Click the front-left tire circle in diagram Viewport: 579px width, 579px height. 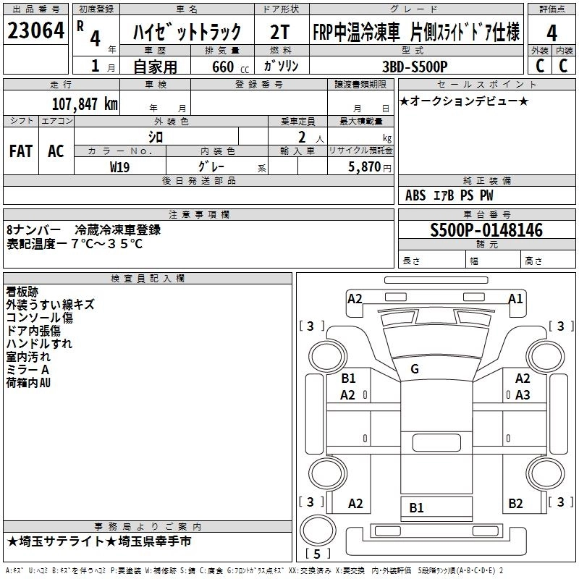pyautogui.click(x=327, y=357)
